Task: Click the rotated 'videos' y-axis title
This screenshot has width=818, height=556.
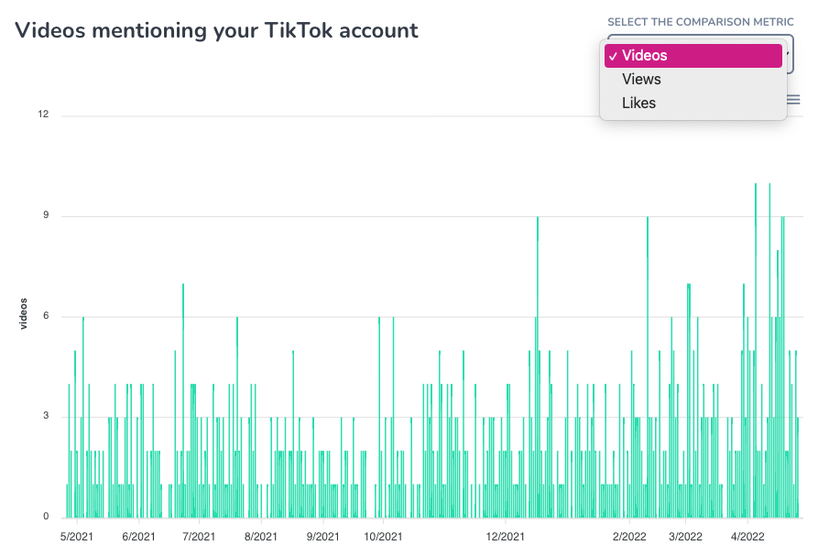Action: [x=25, y=314]
